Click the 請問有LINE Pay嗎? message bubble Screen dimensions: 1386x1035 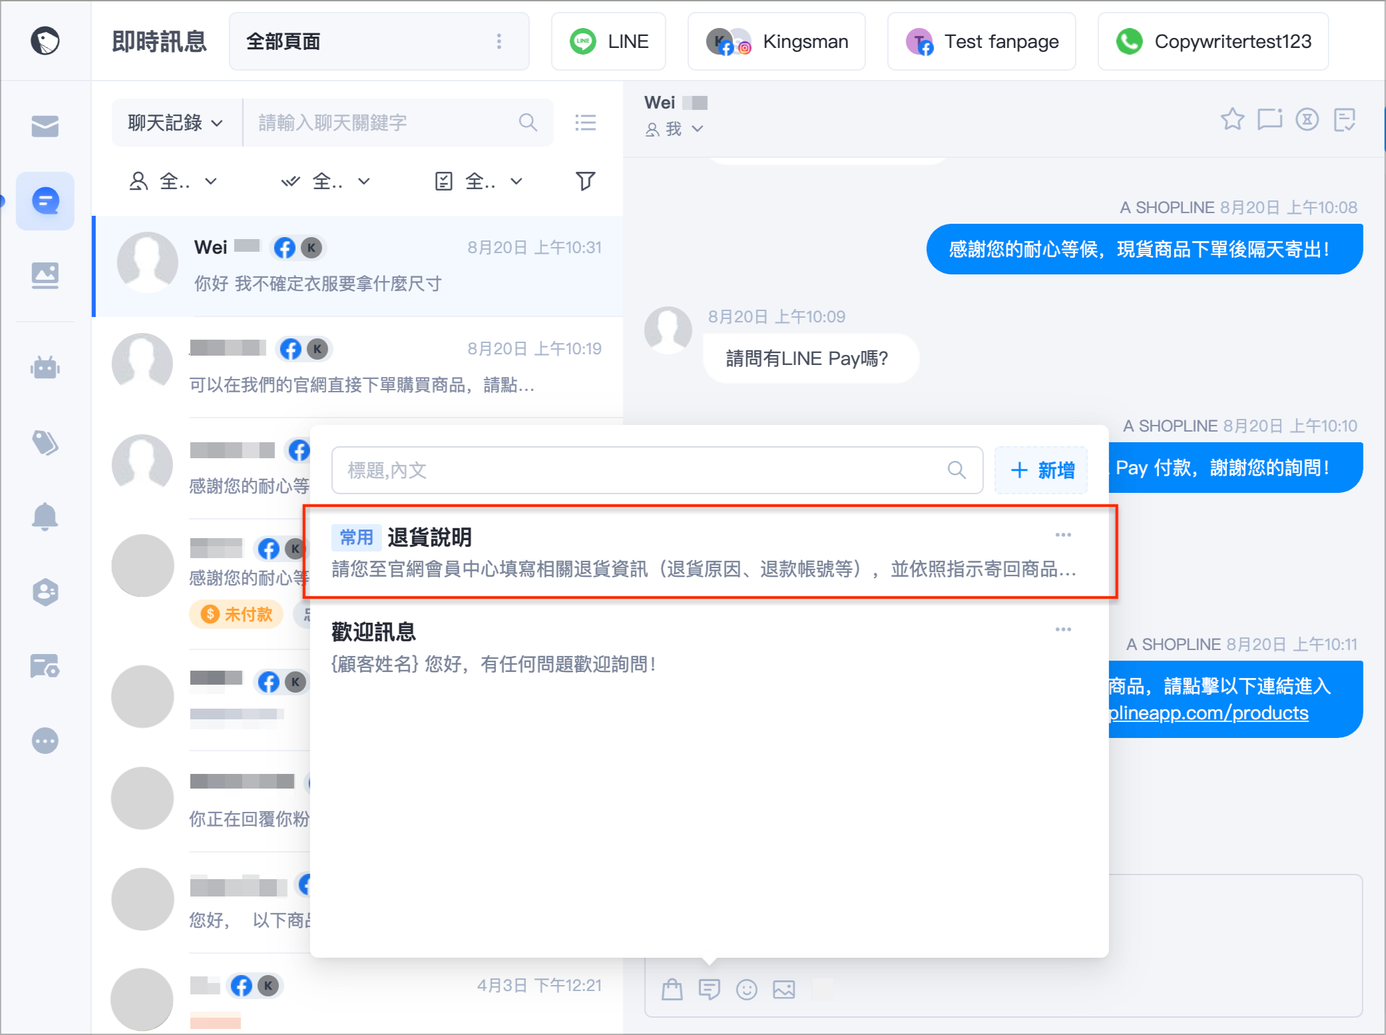[811, 359]
